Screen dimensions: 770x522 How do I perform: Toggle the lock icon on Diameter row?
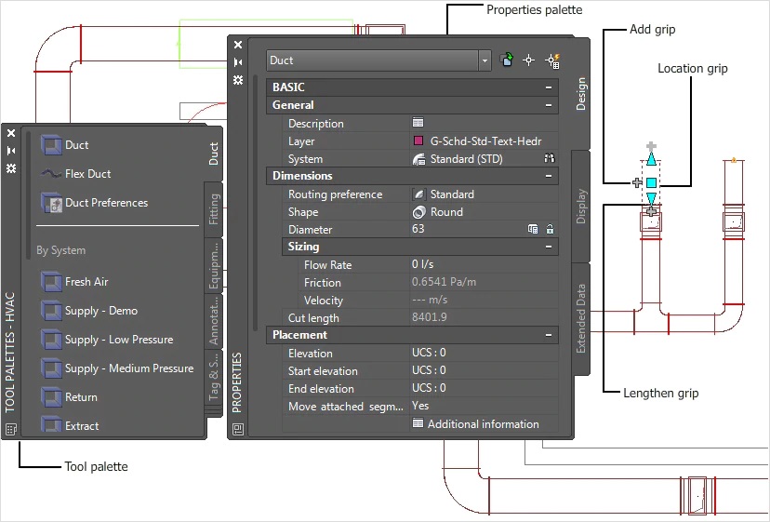550,230
